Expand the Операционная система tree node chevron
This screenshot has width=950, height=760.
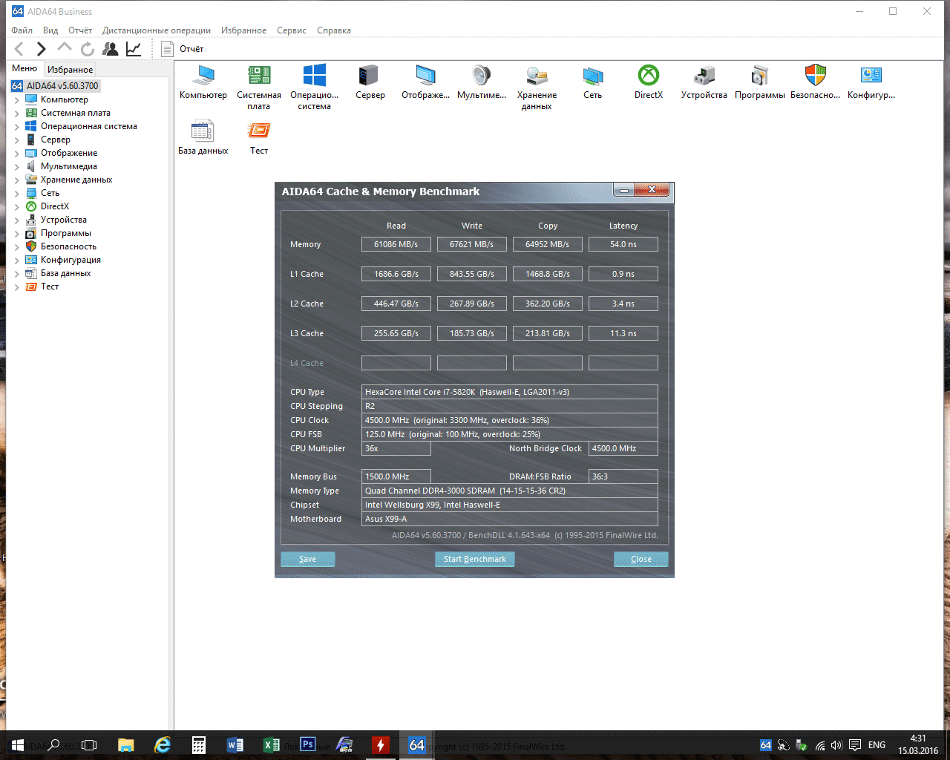pyautogui.click(x=17, y=126)
